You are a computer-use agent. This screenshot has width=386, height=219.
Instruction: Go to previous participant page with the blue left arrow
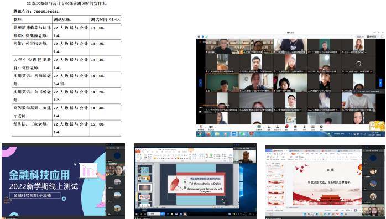pos(200,82)
